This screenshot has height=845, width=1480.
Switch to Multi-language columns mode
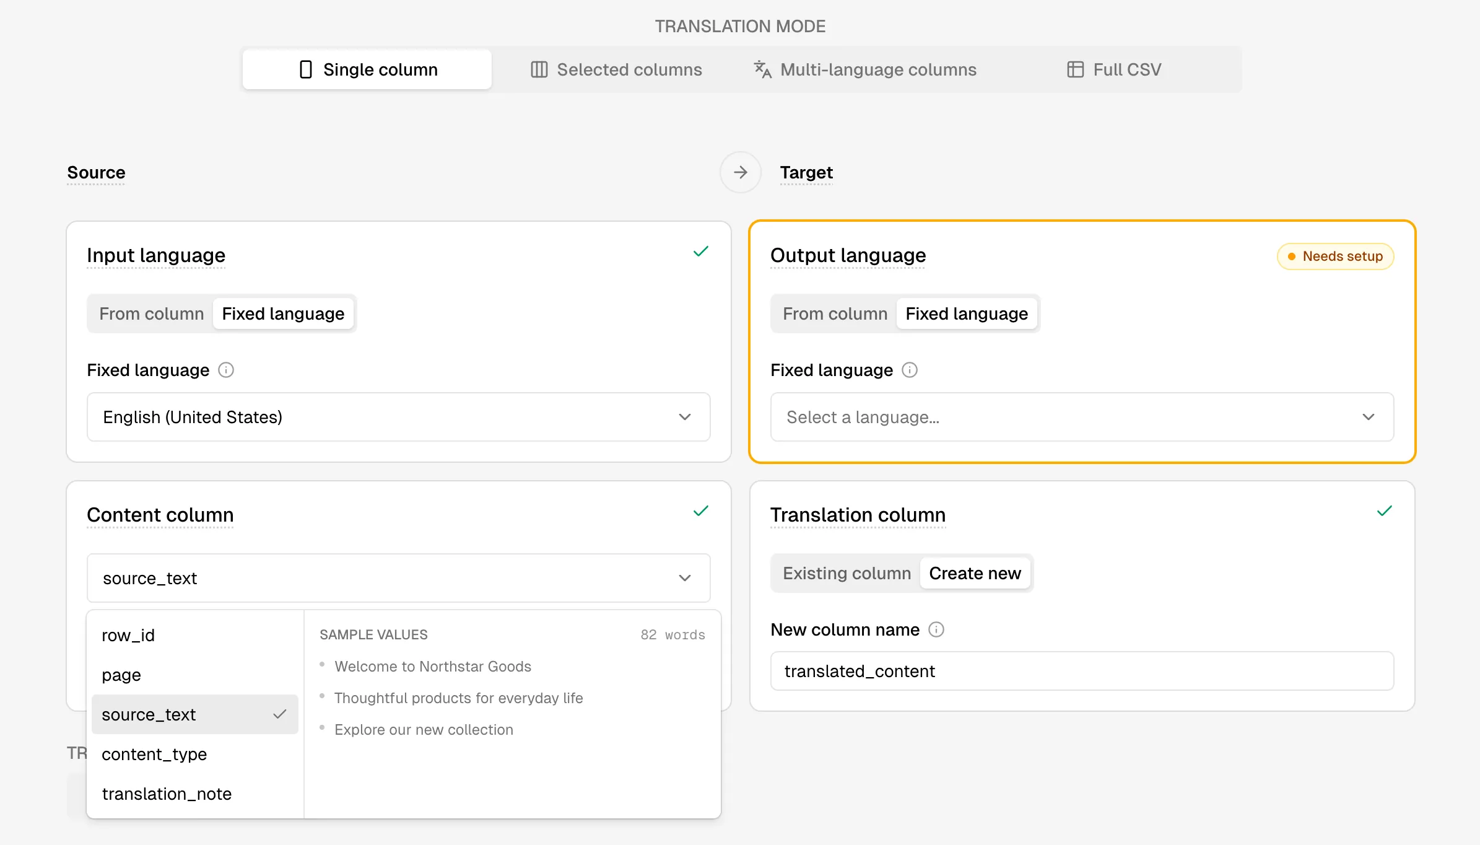point(865,69)
